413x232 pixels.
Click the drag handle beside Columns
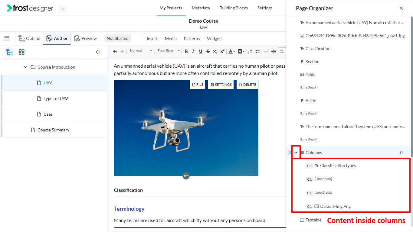(x=290, y=153)
